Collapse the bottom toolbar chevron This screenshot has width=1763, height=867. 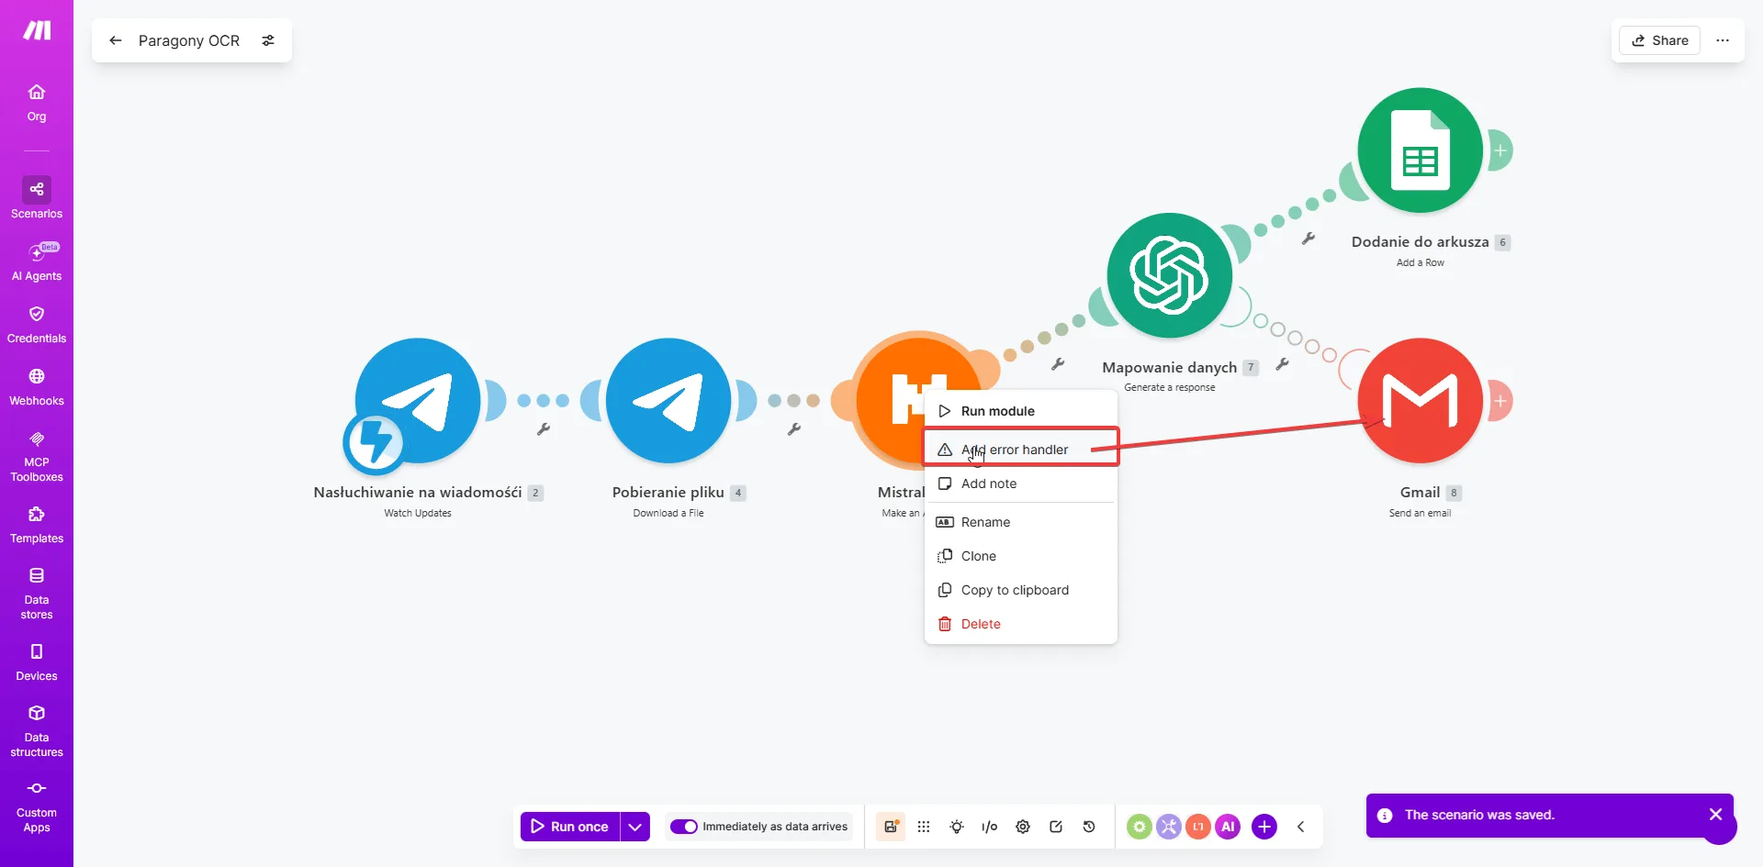tap(1301, 827)
